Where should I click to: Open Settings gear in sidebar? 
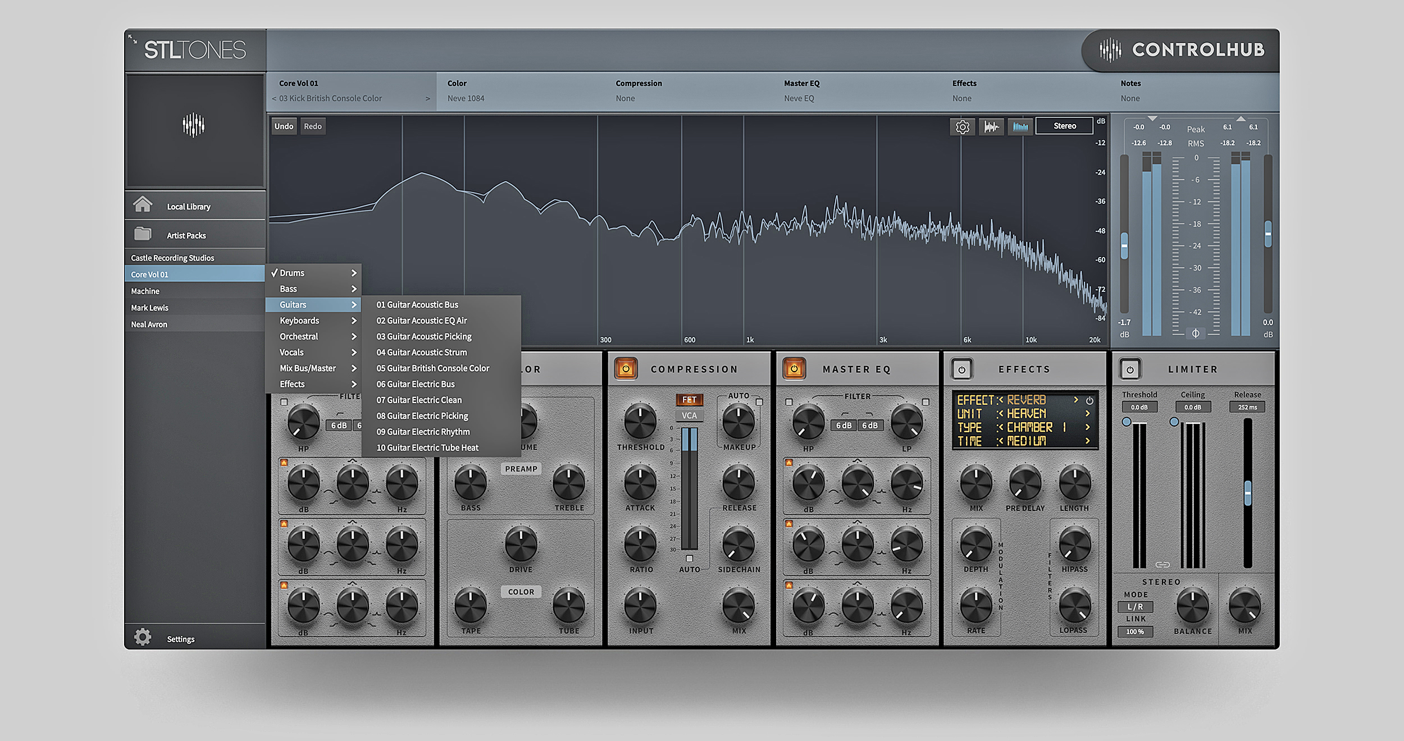click(143, 637)
